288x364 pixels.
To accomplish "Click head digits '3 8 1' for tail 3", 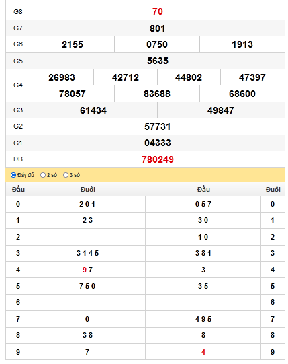I will (203, 253).
